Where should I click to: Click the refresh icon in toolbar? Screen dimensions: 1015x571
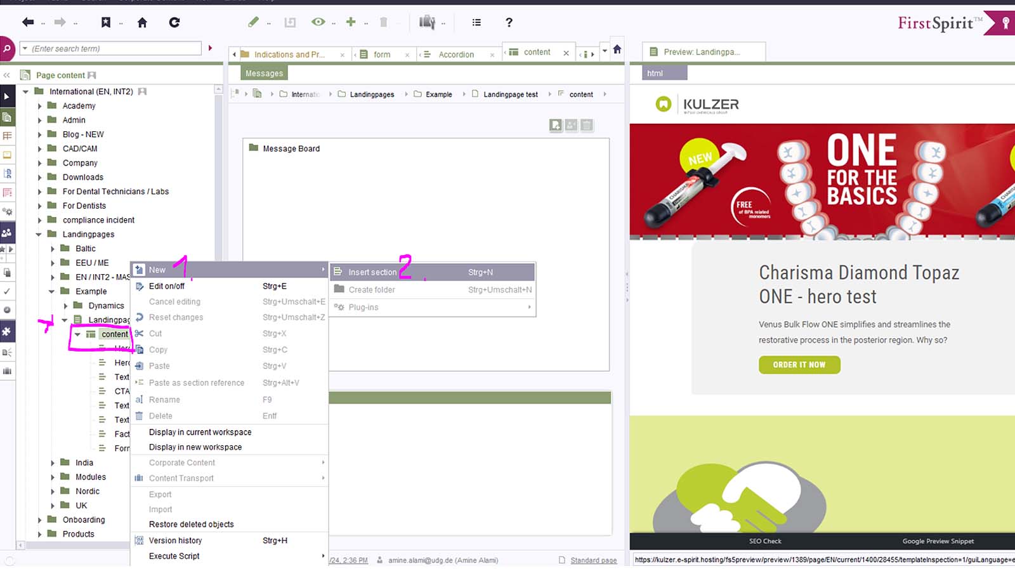coord(174,23)
